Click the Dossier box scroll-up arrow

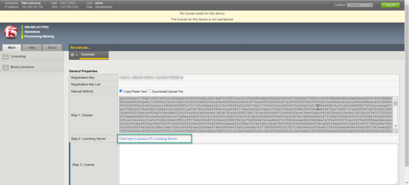point(396,99)
